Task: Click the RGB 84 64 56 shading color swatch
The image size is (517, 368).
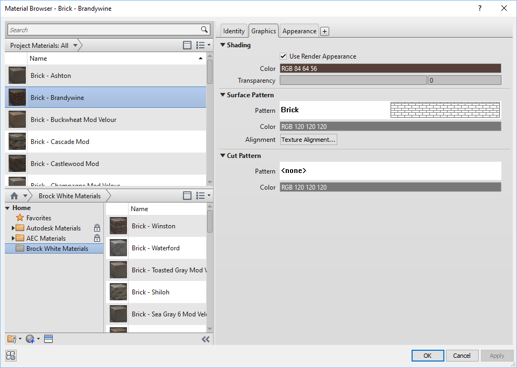Action: pos(389,68)
